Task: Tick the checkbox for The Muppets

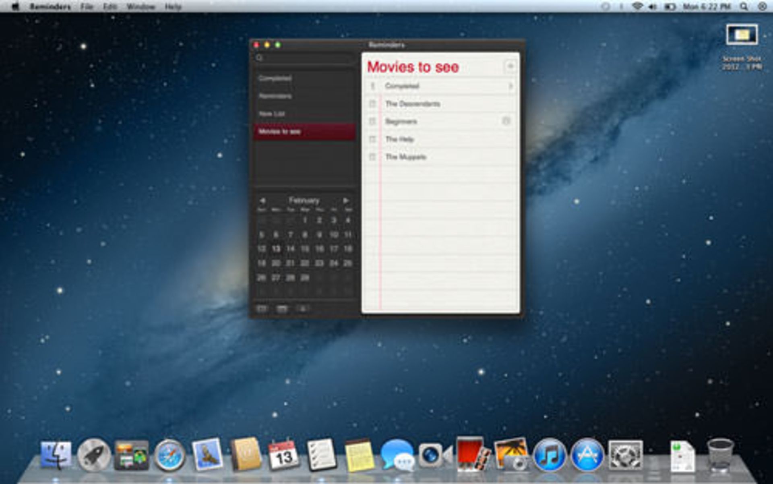Action: (373, 157)
